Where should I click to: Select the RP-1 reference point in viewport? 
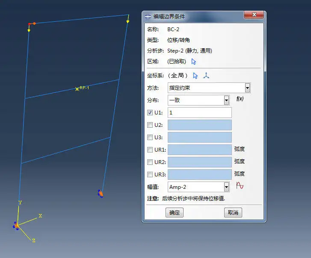pyautogui.click(x=77, y=89)
